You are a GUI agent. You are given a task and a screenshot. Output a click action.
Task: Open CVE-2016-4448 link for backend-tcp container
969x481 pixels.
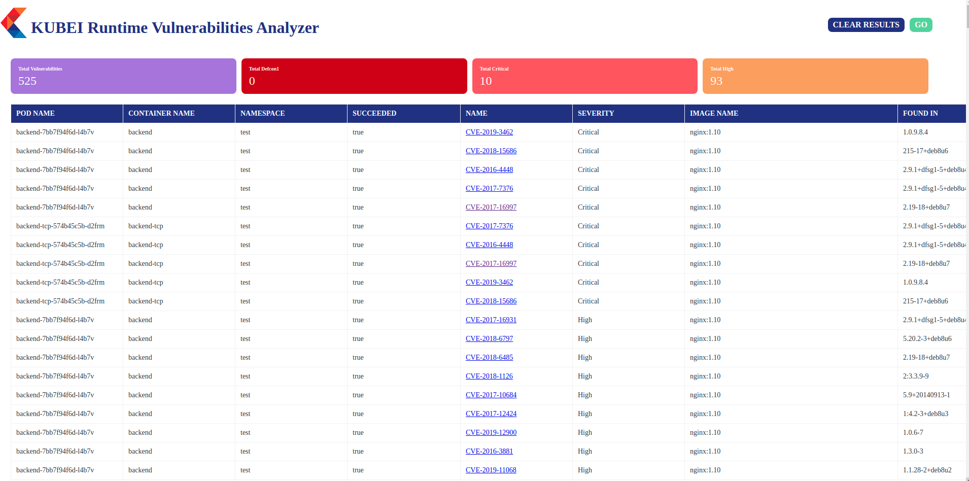pyautogui.click(x=489, y=245)
